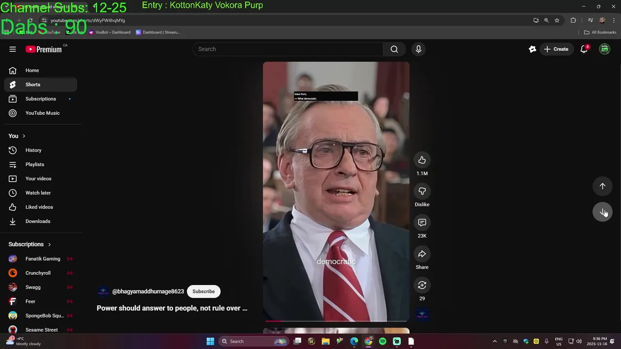Go to previous Short with up arrow
The height and width of the screenshot is (349, 621).
[x=603, y=186]
